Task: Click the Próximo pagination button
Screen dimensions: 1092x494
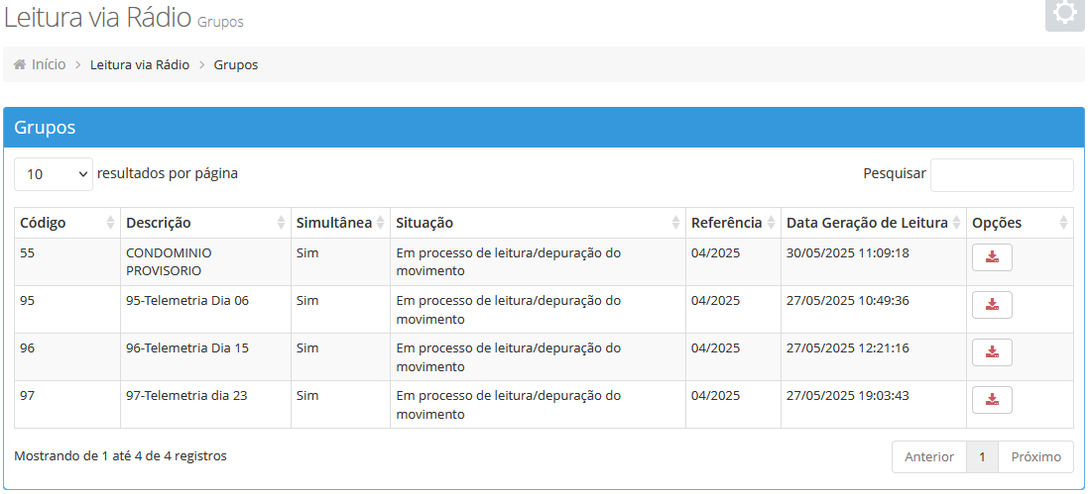Action: click(1035, 456)
